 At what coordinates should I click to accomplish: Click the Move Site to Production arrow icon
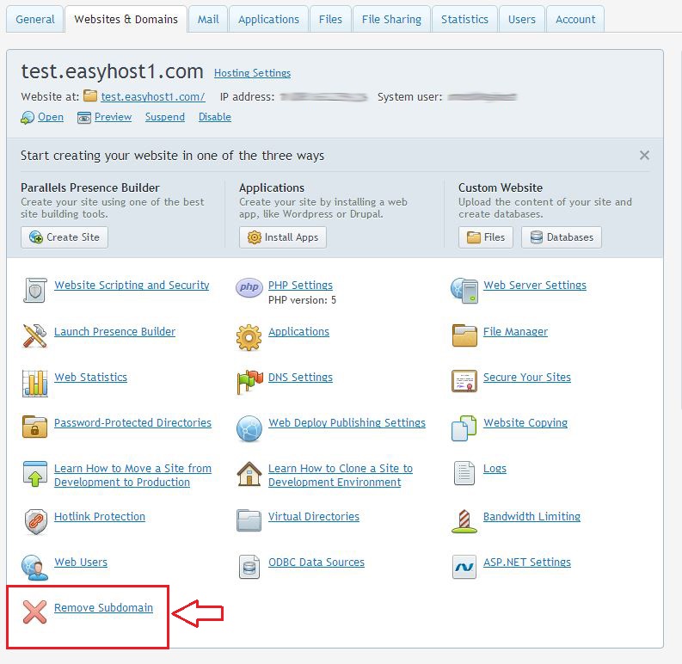(x=34, y=474)
